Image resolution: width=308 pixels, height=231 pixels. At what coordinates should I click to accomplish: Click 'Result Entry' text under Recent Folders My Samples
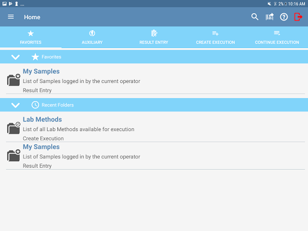point(37,166)
